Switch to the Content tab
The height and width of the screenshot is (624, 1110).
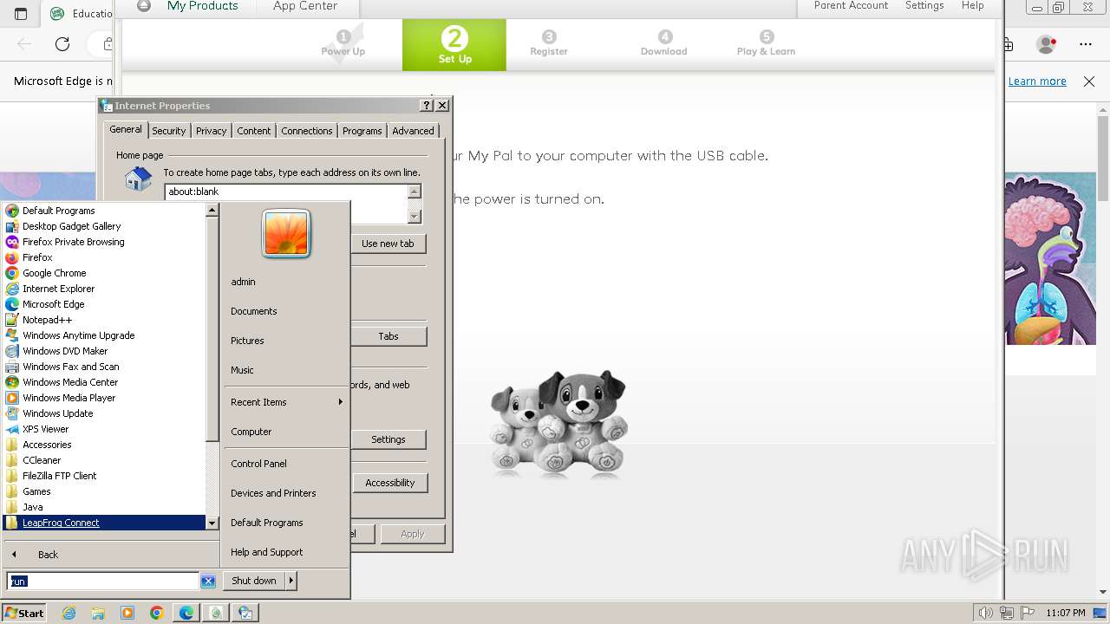click(254, 131)
